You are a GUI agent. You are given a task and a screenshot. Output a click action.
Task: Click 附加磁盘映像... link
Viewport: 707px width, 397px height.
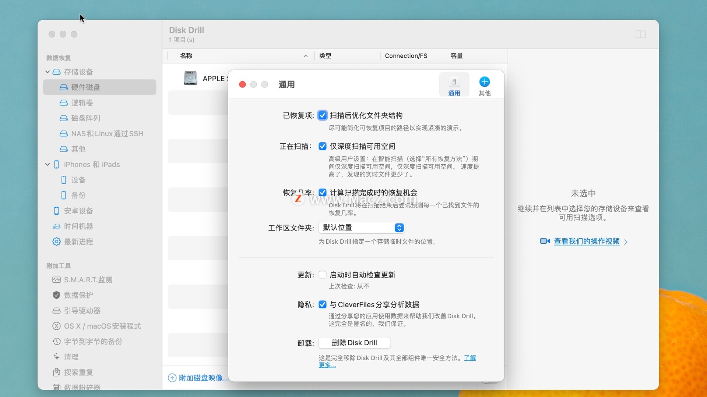coord(204,378)
